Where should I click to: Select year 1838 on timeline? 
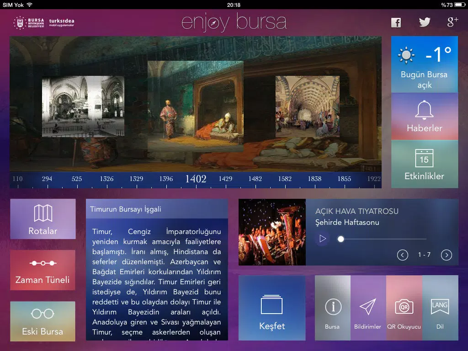click(x=314, y=179)
